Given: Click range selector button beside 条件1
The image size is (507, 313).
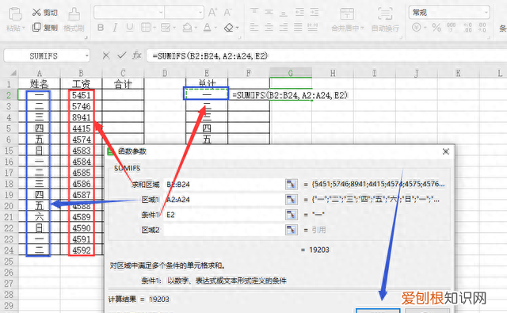Looking at the screenshot, I should click(x=292, y=215).
